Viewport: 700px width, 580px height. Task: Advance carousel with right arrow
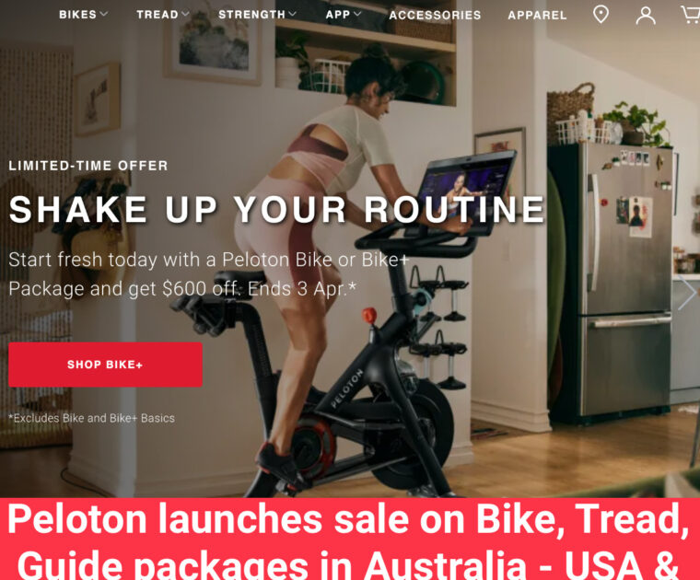pyautogui.click(x=686, y=292)
